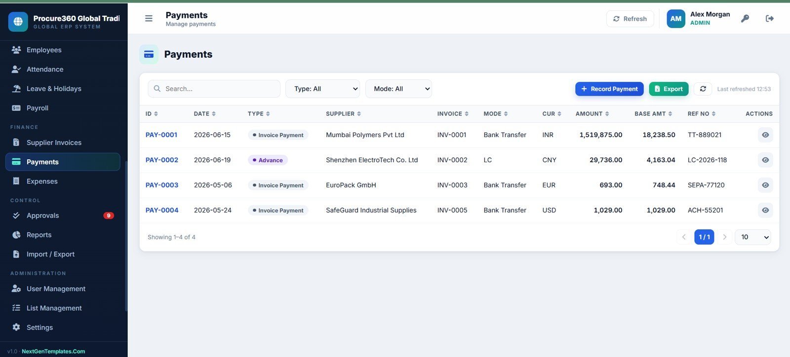790x357 pixels.
Task: Sort table by CUR column
Action: pos(552,114)
